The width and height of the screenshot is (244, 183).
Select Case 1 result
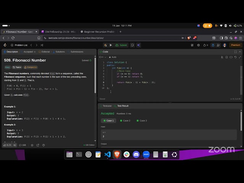(109, 120)
